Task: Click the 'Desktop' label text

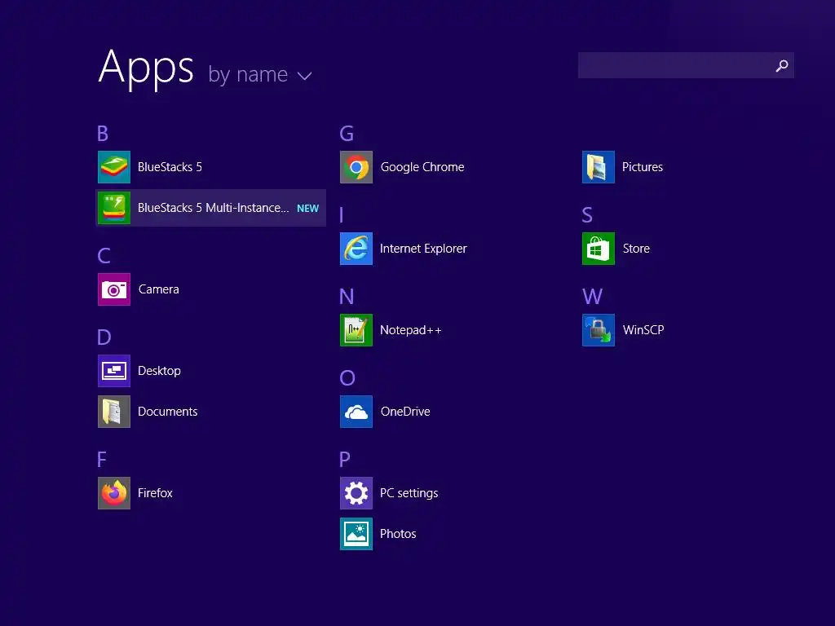Action: pos(159,371)
